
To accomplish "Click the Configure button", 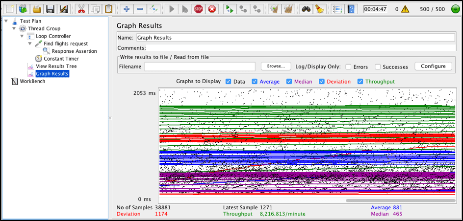I will tap(433, 66).
